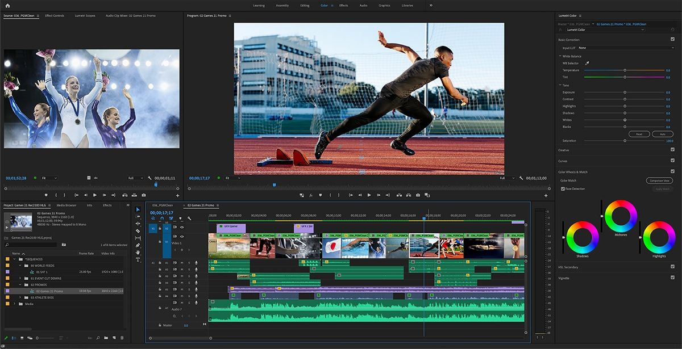Select the Razor tool in the timeline toolbar
682x349 pixels.
pyautogui.click(x=138, y=231)
